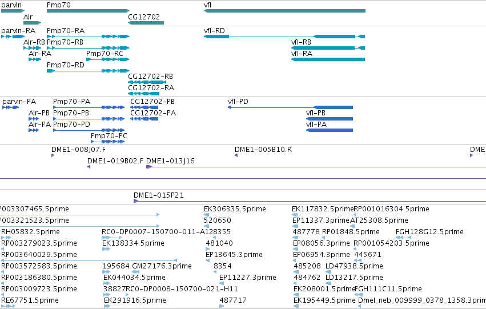Click the 487717 feature label
Image resolution: width=486 pixels, height=309 pixels.
click(233, 301)
